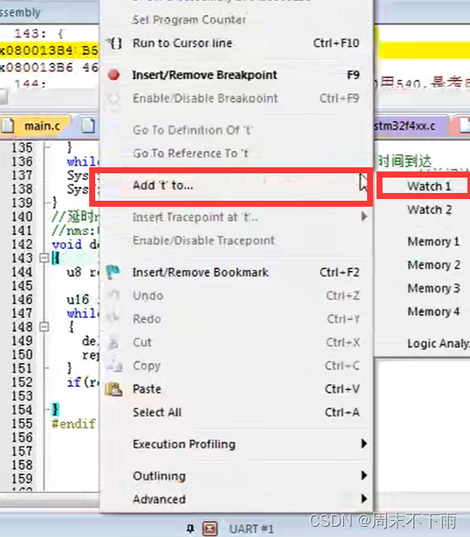This screenshot has height=537, width=470.
Task: Choose Go To Definition Of 't'
Action: click(x=236, y=130)
